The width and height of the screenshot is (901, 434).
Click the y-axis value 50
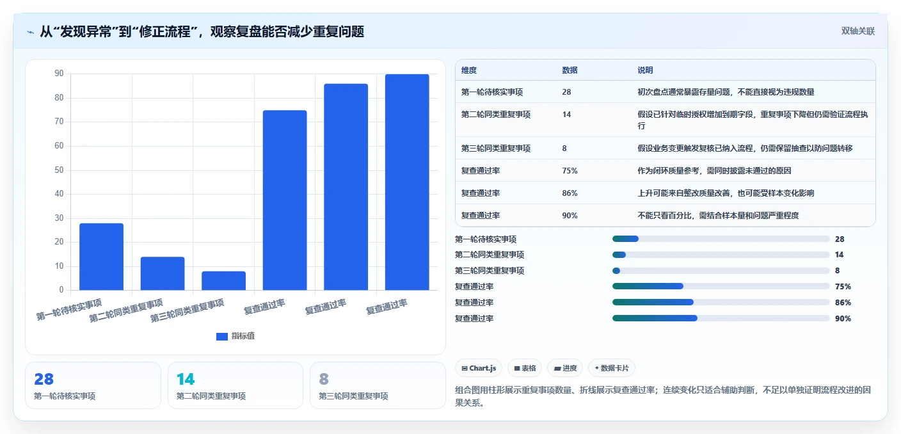(x=59, y=170)
